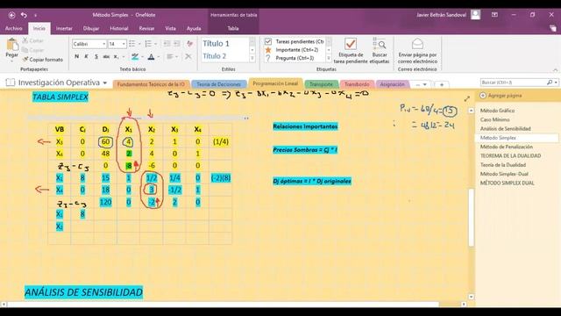Open the Archivo menu

coord(14,28)
